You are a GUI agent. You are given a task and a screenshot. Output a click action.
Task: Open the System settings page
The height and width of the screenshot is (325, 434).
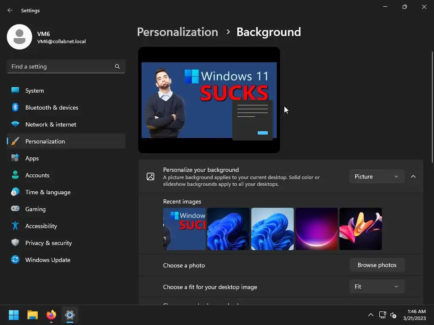66,91
